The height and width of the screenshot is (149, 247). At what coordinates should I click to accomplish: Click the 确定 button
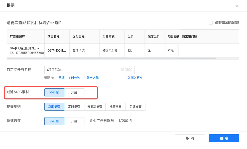click(x=224, y=138)
